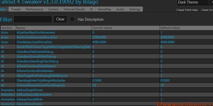213x106 pixels.
Task: Select the bShowFurnitureEntryMarkers setting
Action: 36,66
